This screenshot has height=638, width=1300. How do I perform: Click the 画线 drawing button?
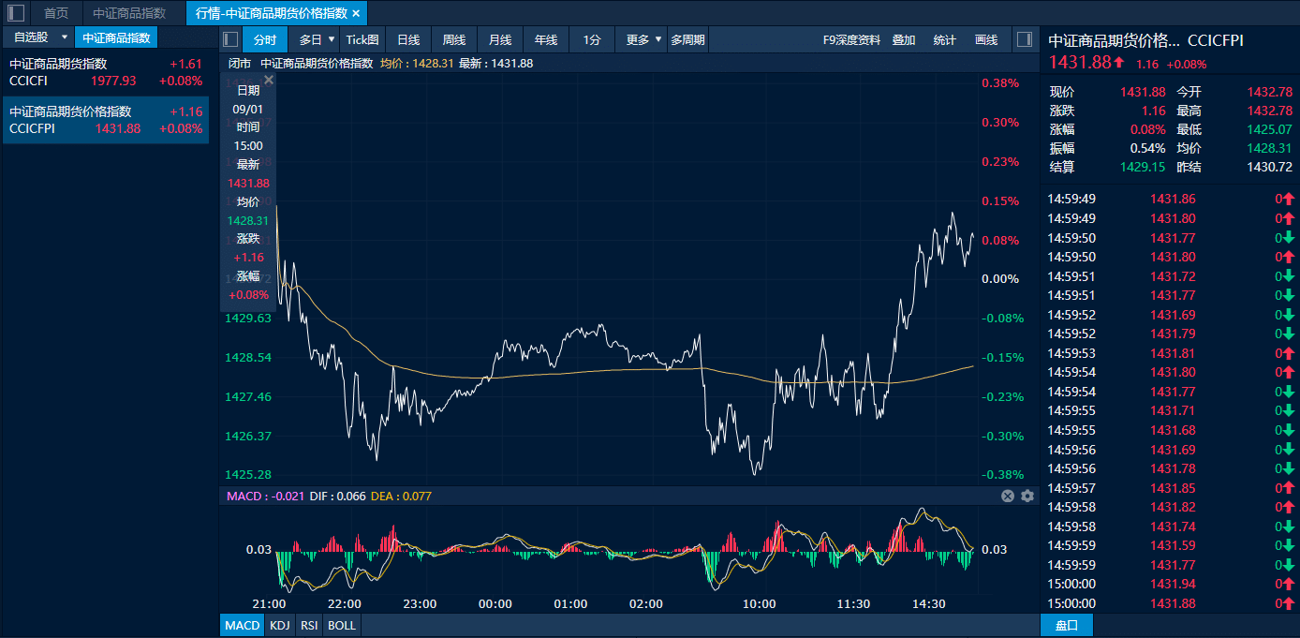[986, 39]
